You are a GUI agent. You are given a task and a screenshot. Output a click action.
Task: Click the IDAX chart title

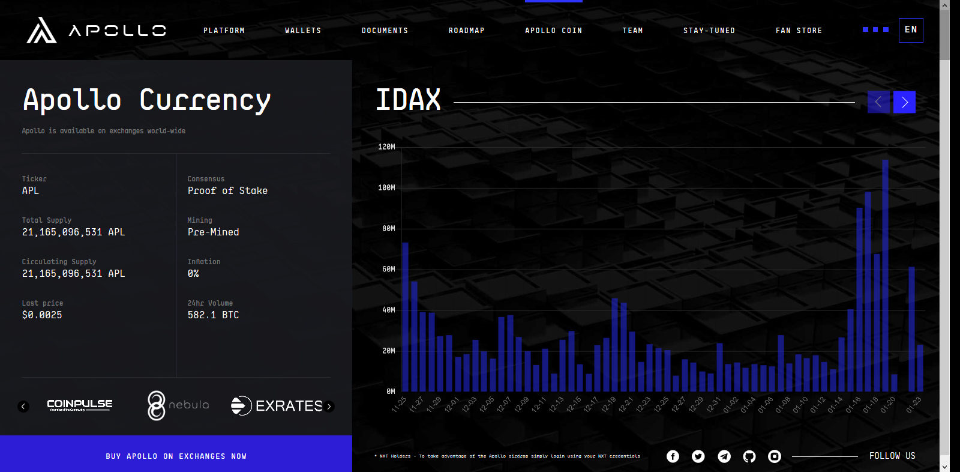click(408, 100)
